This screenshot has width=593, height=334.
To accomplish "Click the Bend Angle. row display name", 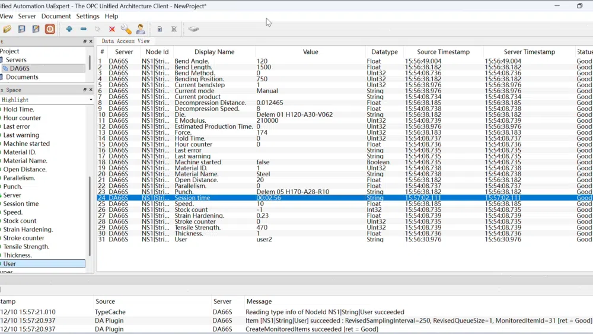I will pyautogui.click(x=192, y=61).
